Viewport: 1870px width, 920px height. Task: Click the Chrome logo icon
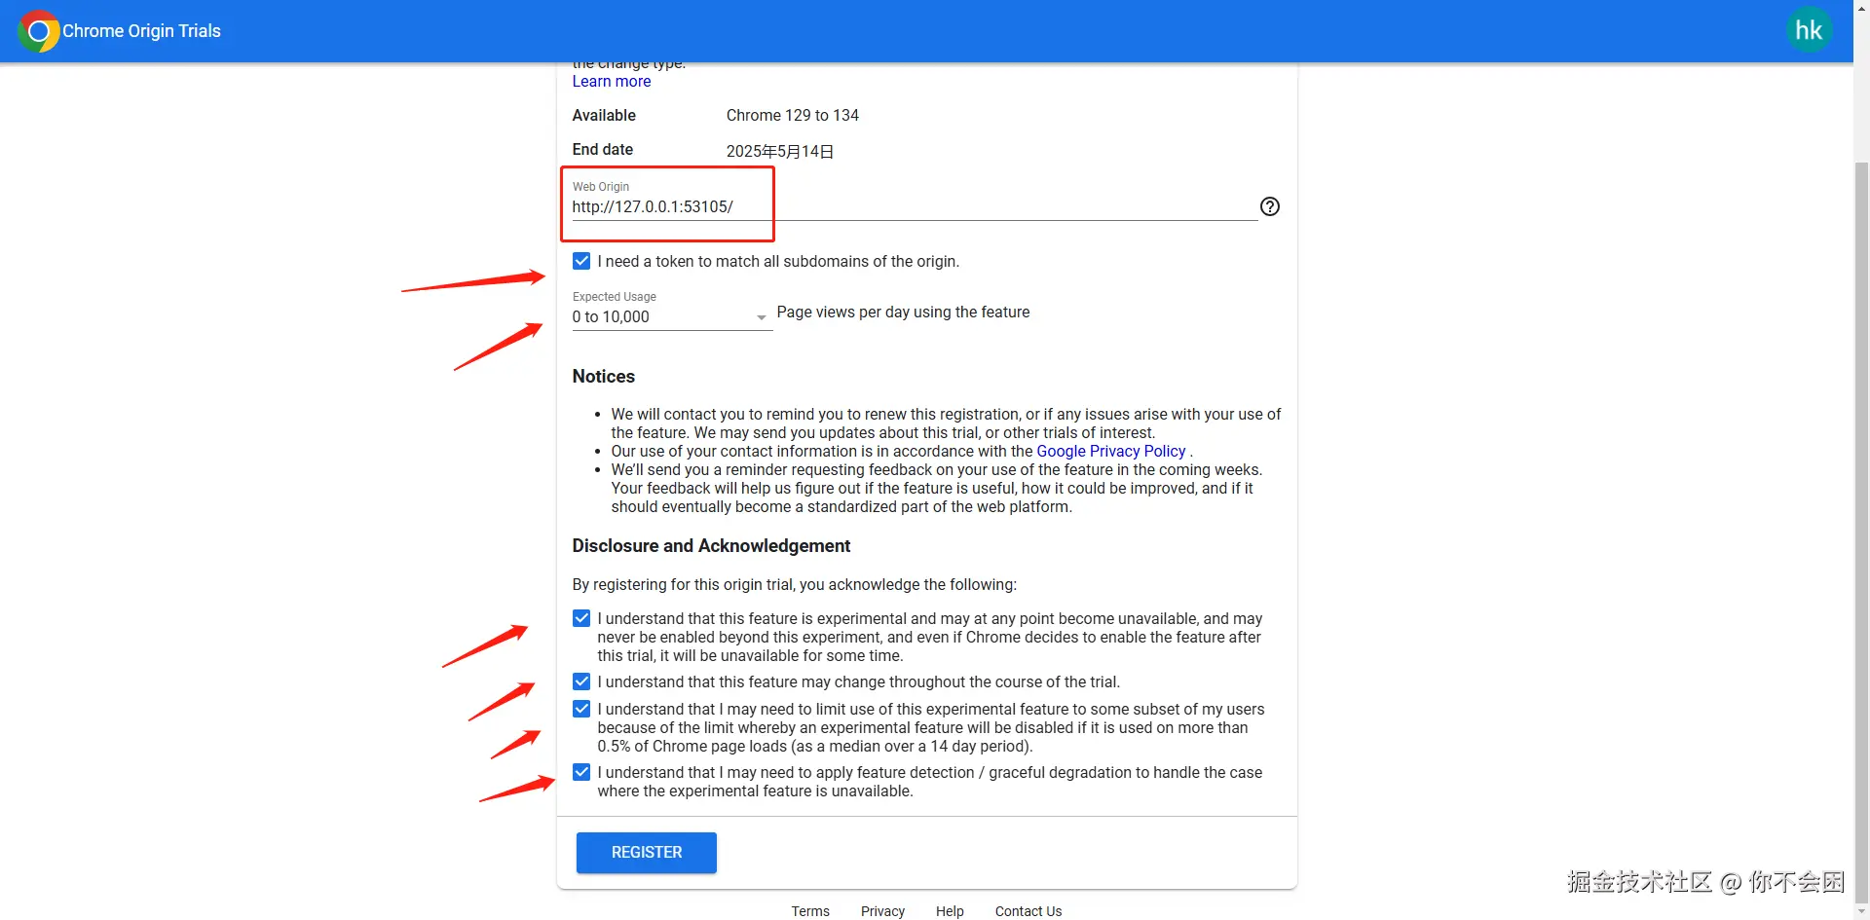39,31
